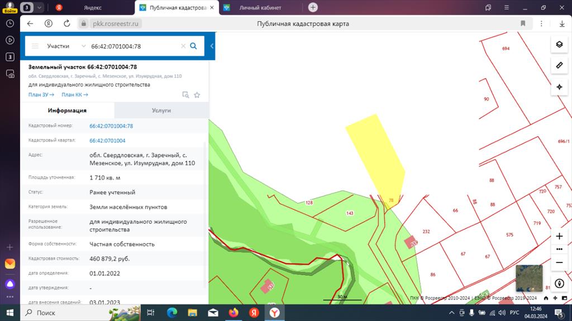Open cadastral quarter 66:42:0701004 link
The height and width of the screenshot is (321, 572).
(x=107, y=141)
